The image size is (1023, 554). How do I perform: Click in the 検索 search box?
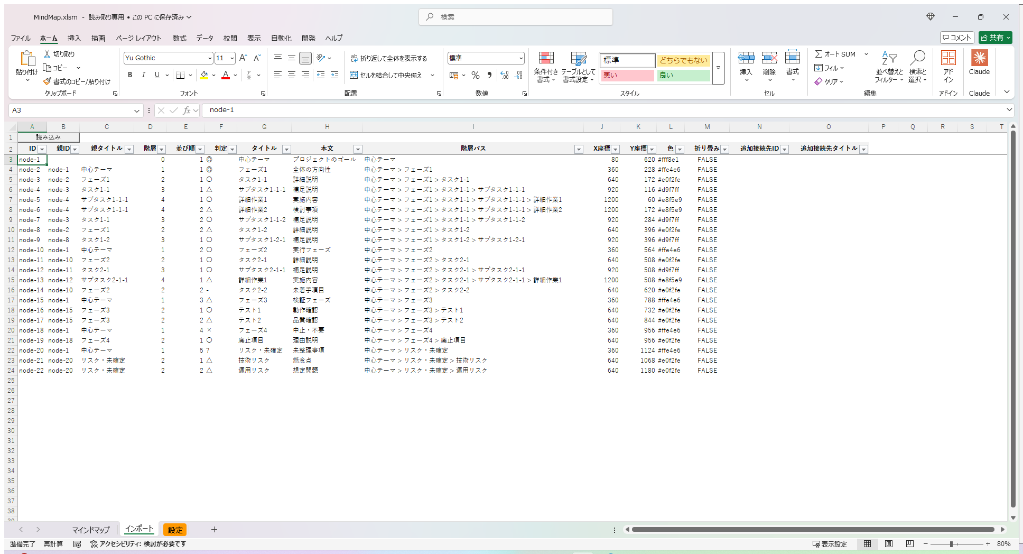(516, 17)
